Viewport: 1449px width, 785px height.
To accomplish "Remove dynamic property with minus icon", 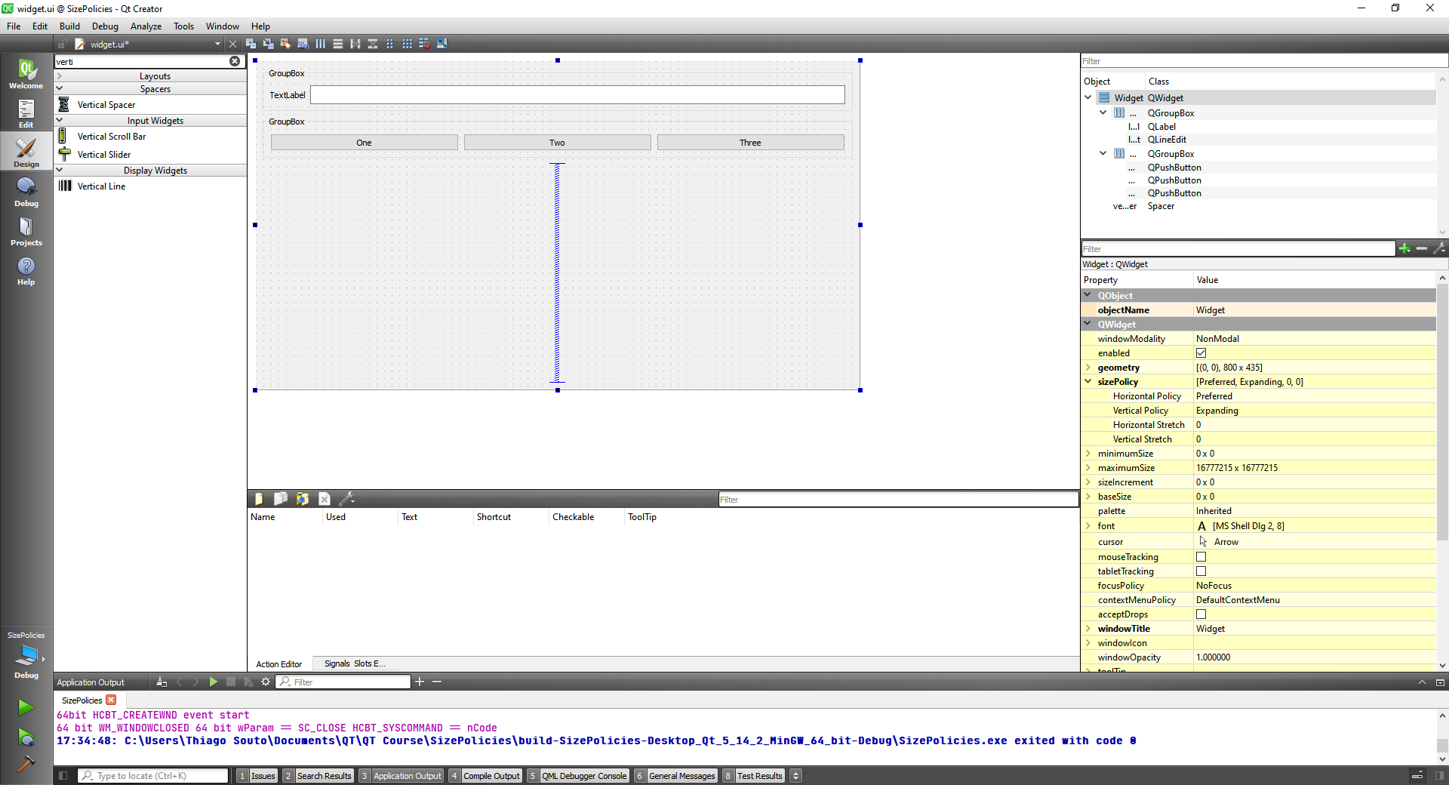I will tap(1422, 248).
